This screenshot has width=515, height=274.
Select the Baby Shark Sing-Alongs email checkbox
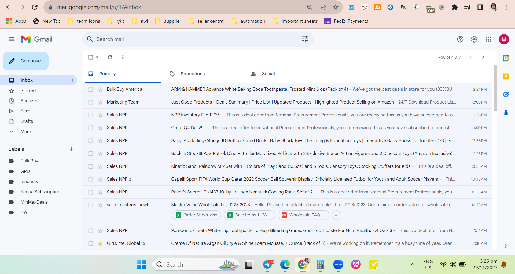tap(91, 141)
